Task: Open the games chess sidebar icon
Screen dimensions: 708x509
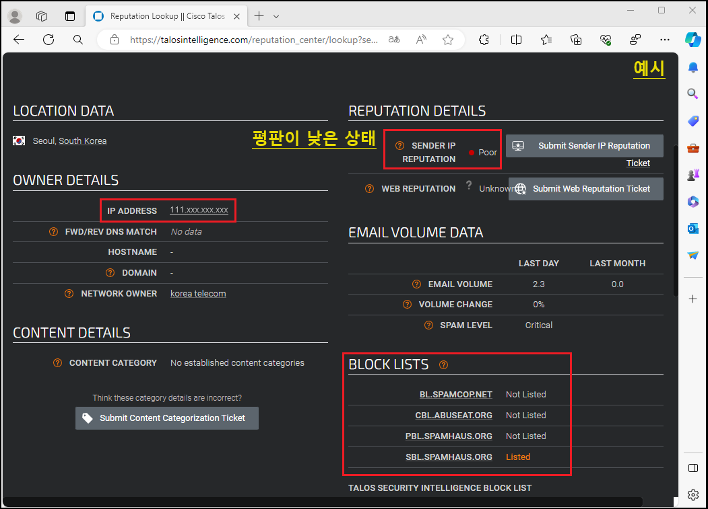Action: [693, 174]
